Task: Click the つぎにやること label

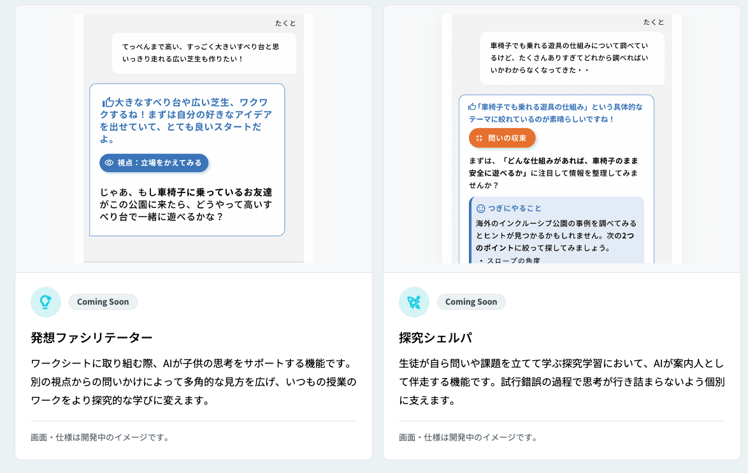Action: (515, 208)
